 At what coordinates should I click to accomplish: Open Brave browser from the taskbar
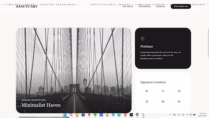click(125, 115)
